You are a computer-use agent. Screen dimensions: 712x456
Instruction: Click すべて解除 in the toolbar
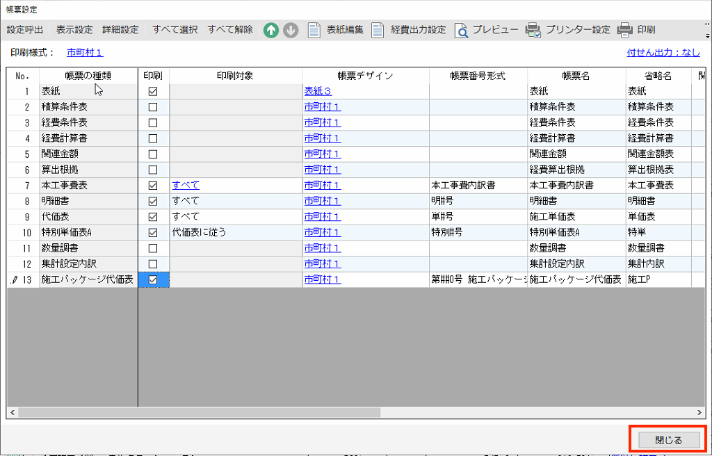point(230,31)
